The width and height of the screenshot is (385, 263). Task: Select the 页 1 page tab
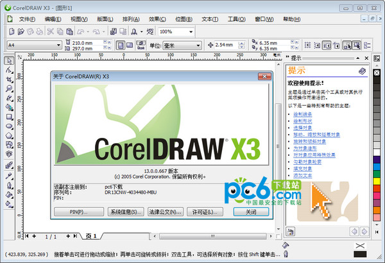tap(91, 236)
